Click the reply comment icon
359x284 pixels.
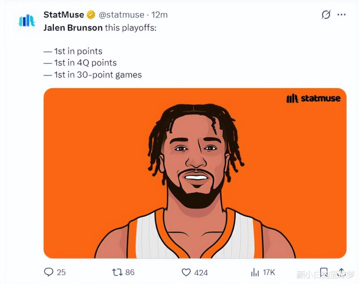(48, 272)
